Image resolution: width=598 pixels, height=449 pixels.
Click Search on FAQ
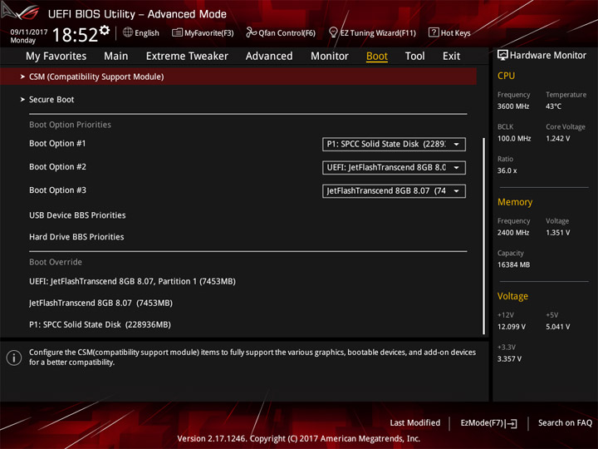click(x=565, y=422)
